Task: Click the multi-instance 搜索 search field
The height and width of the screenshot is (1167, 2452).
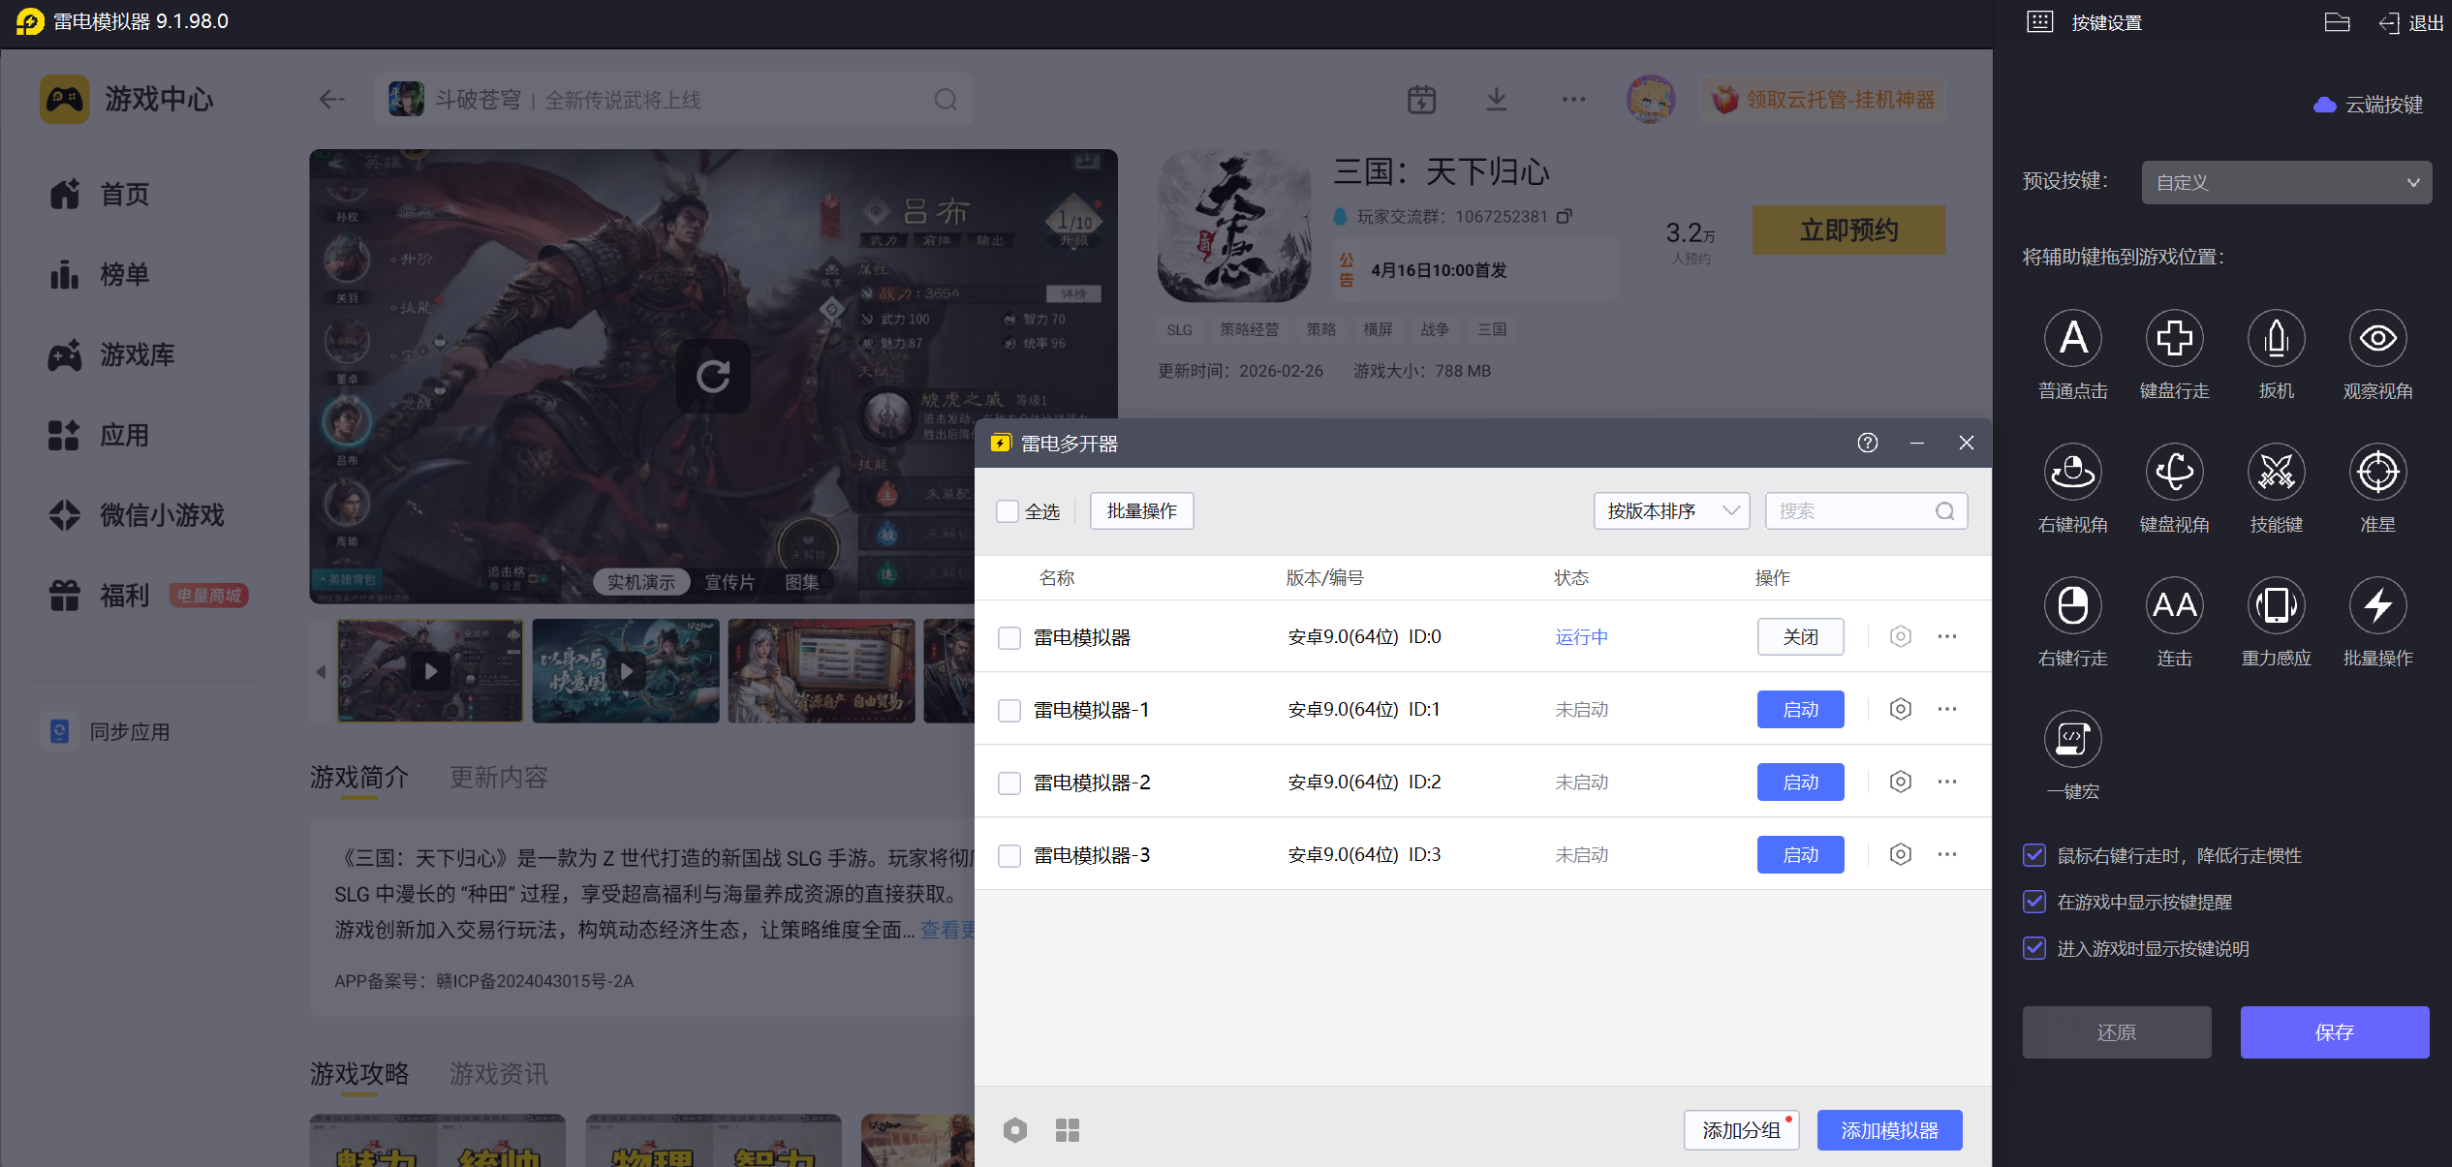Action: [1850, 511]
